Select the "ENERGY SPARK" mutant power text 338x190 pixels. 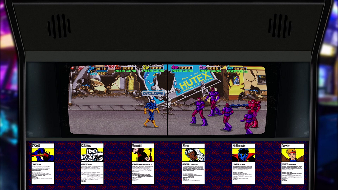tap(87, 164)
